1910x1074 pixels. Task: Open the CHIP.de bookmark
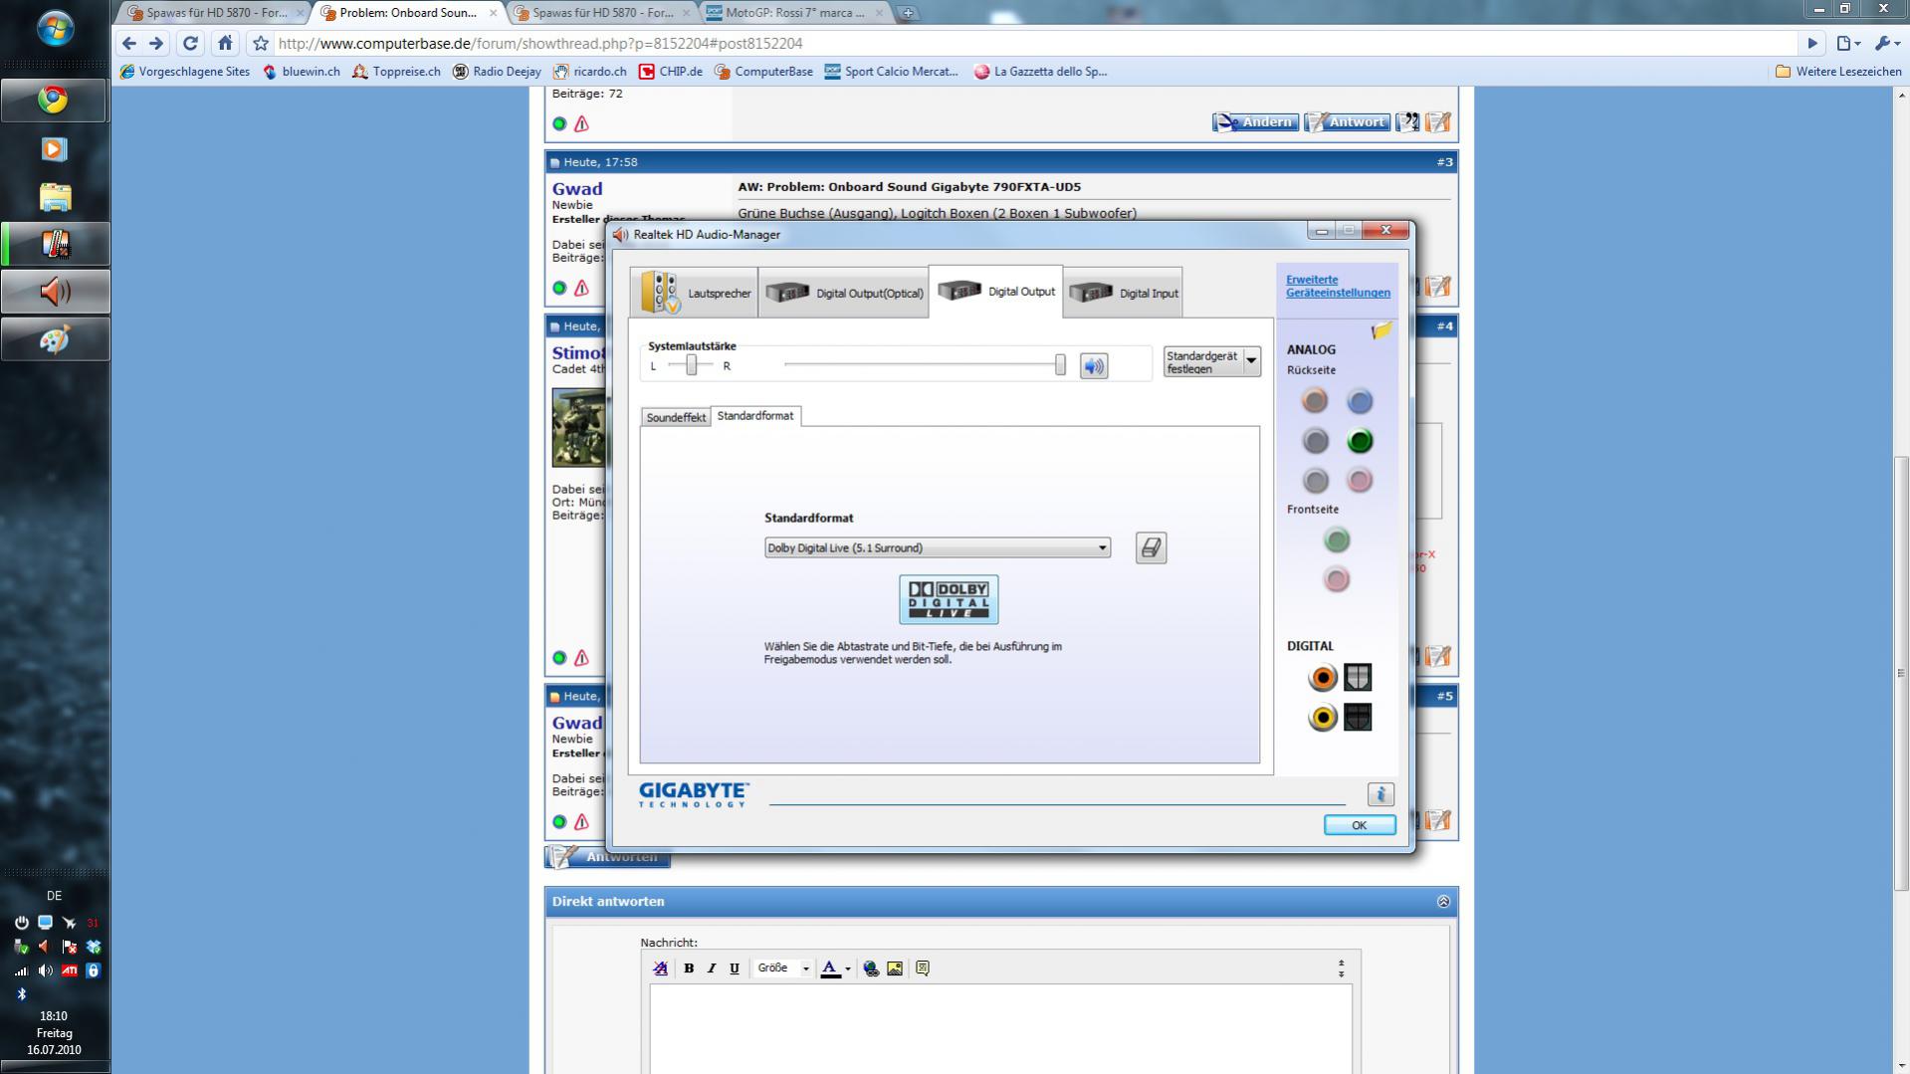click(x=671, y=72)
